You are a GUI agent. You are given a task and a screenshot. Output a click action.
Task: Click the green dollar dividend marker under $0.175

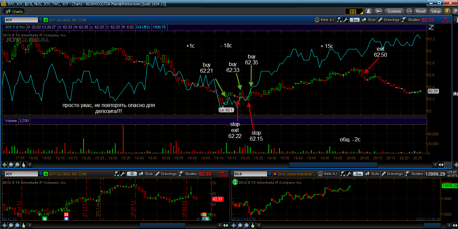[x=45, y=219]
